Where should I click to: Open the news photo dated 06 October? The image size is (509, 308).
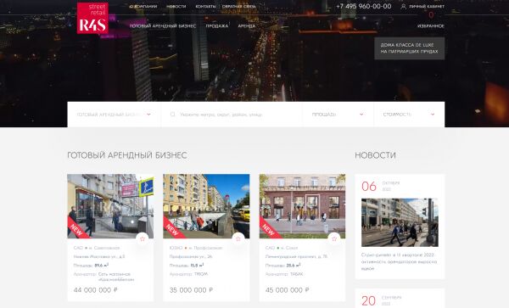[400, 222]
